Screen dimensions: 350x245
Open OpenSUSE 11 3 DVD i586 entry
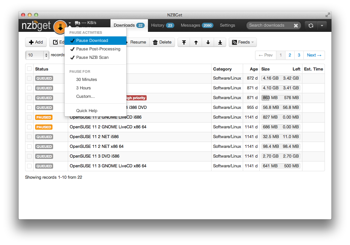pyautogui.click(x=95, y=156)
